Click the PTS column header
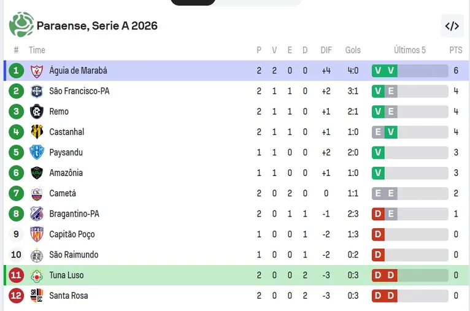Viewport: 470px width, 311px height. point(455,50)
